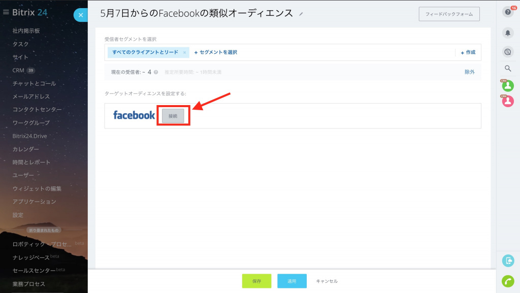Open チャットとコール in the sidebar
The width and height of the screenshot is (520, 293).
pyautogui.click(x=34, y=83)
